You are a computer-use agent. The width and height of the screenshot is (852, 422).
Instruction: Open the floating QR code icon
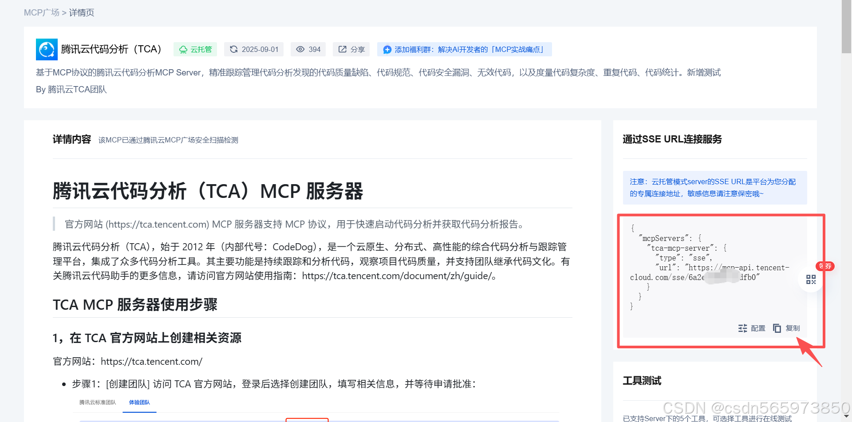pos(811,280)
